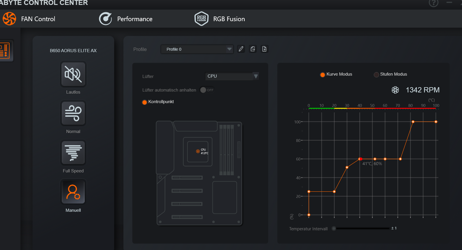Click the pencil icon to rename profile

pyautogui.click(x=241, y=49)
